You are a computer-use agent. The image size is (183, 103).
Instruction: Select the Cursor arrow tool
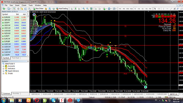(155, 9)
